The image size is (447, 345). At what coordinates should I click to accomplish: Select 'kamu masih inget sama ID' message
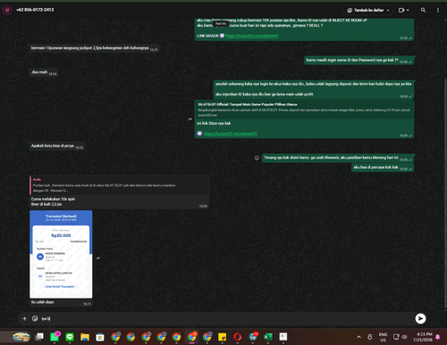(x=358, y=61)
